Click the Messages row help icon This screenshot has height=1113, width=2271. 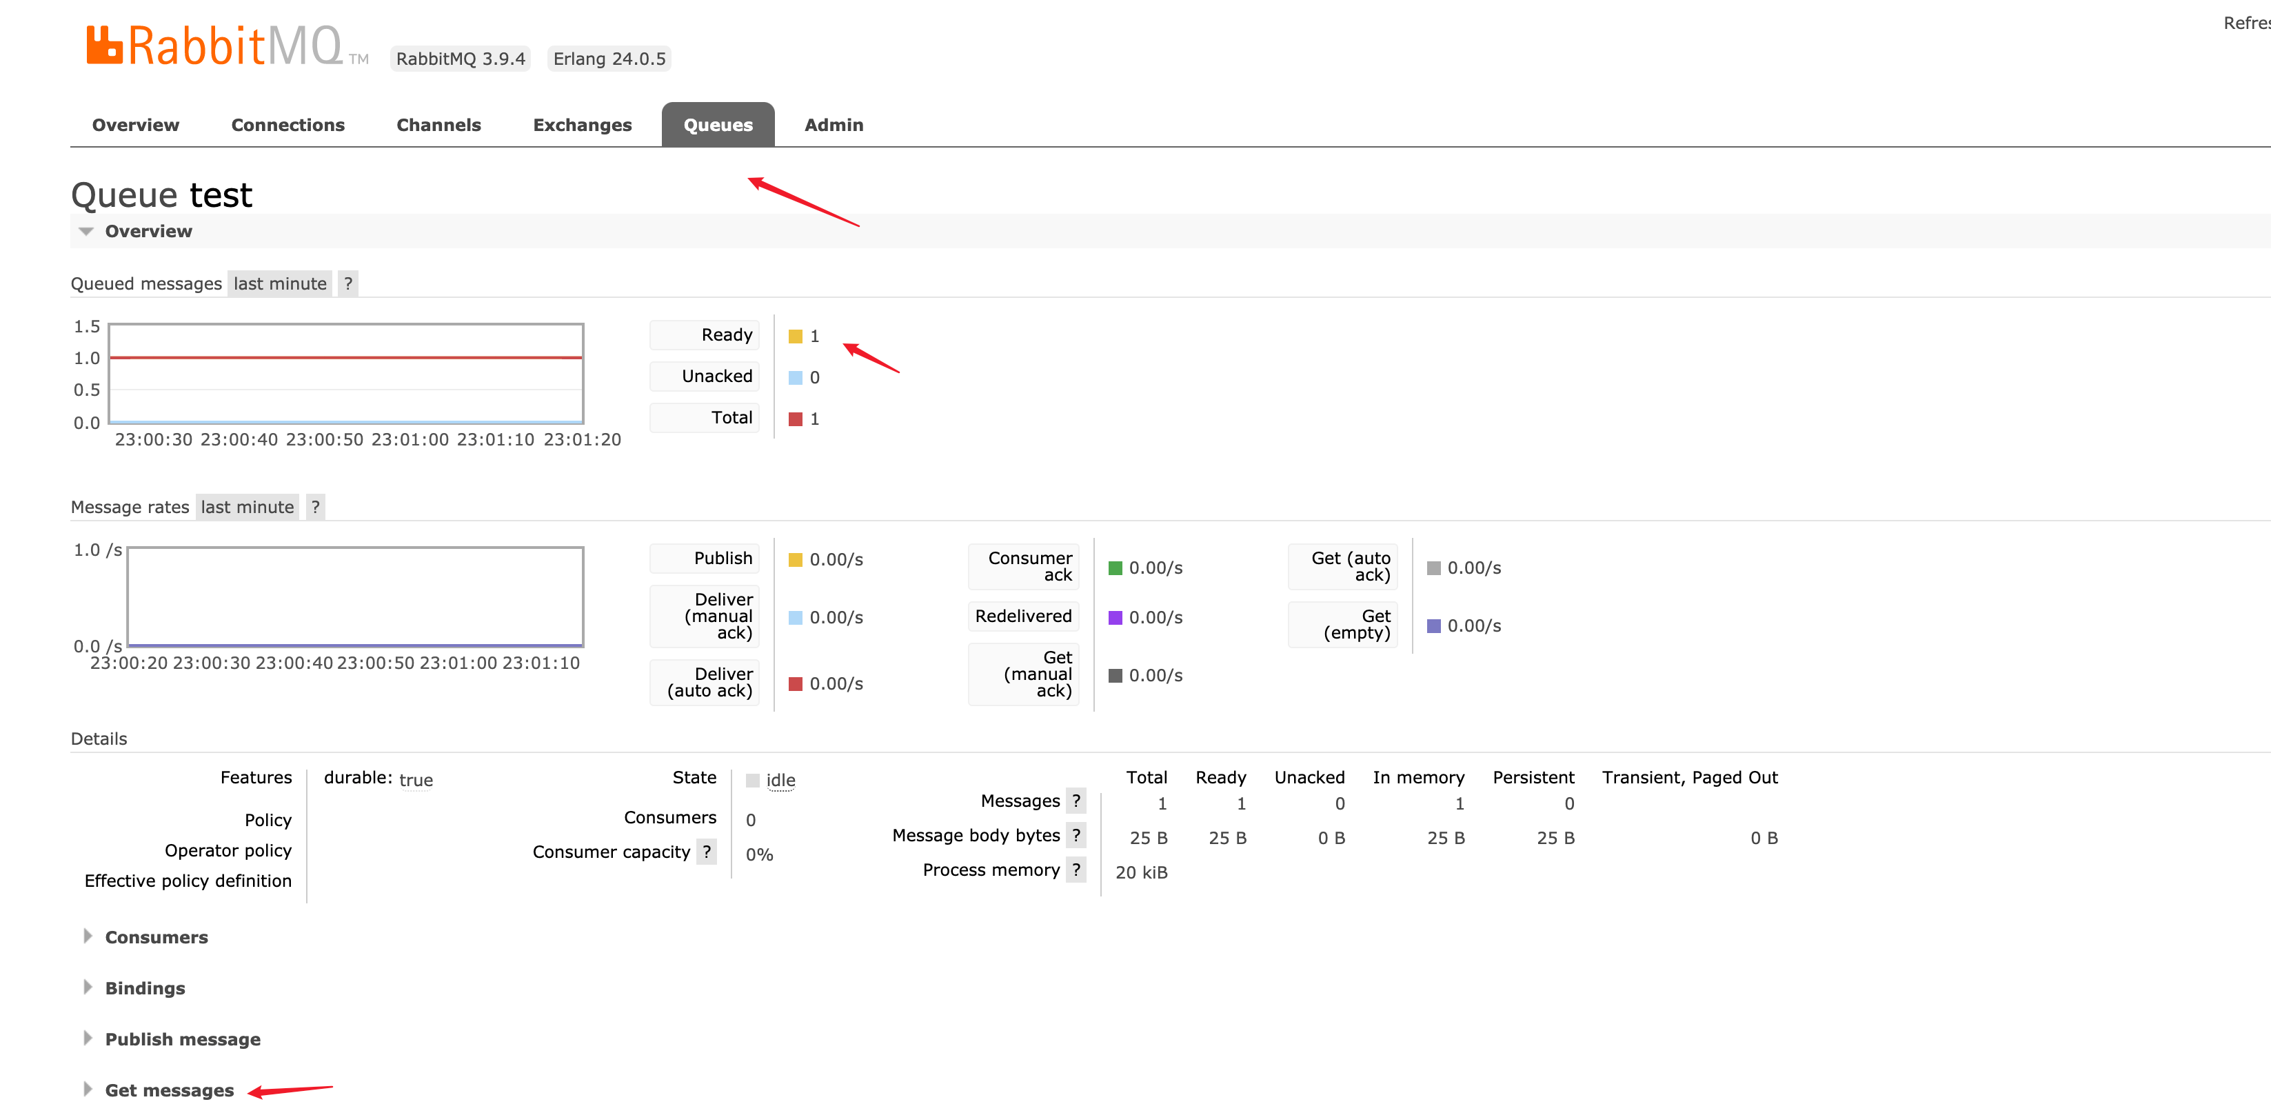coord(1076,801)
